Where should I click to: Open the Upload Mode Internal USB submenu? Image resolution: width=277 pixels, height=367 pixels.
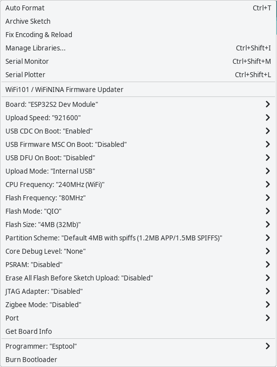[x=138, y=171]
